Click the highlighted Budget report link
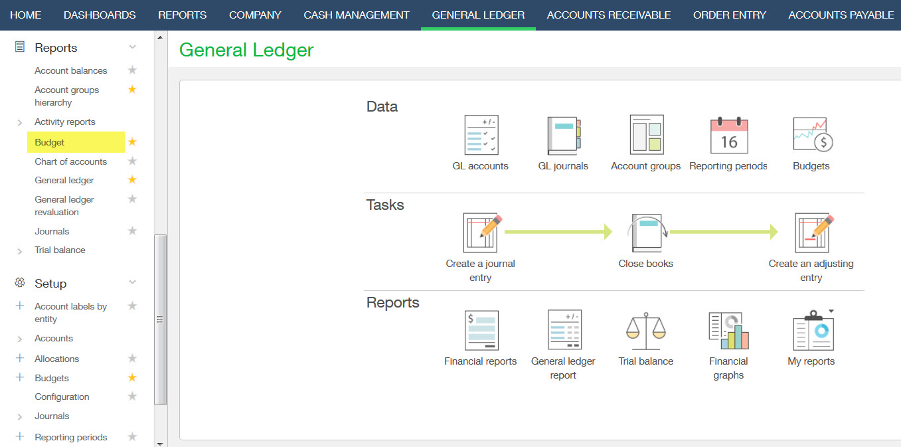Screen dimensions: 901x447 (x=50, y=142)
